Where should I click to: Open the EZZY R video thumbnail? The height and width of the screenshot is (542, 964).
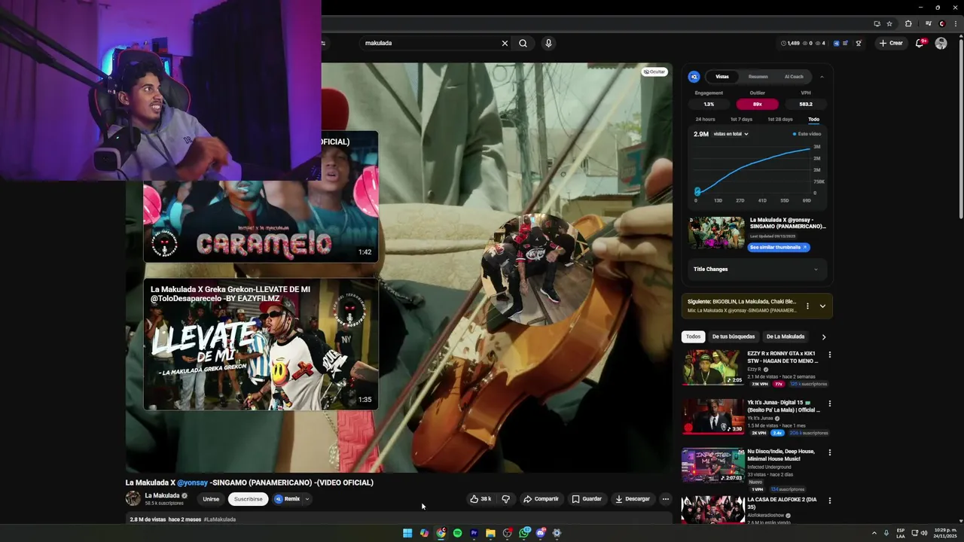coord(712,367)
